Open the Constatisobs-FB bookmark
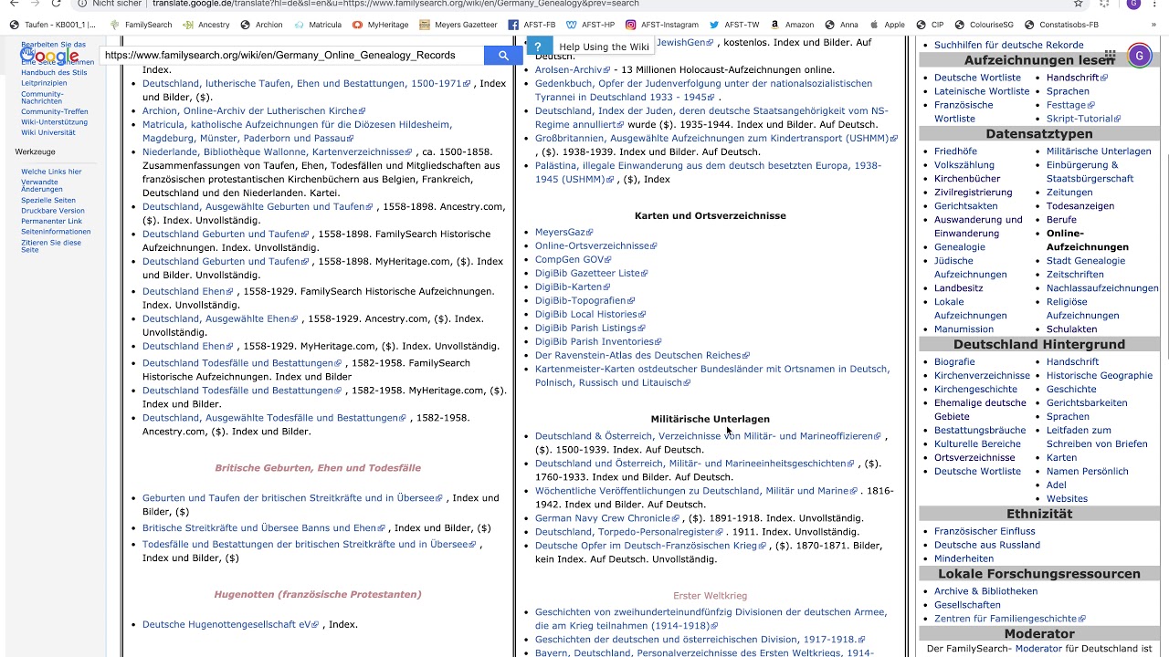The height and width of the screenshot is (657, 1169). point(1061,25)
